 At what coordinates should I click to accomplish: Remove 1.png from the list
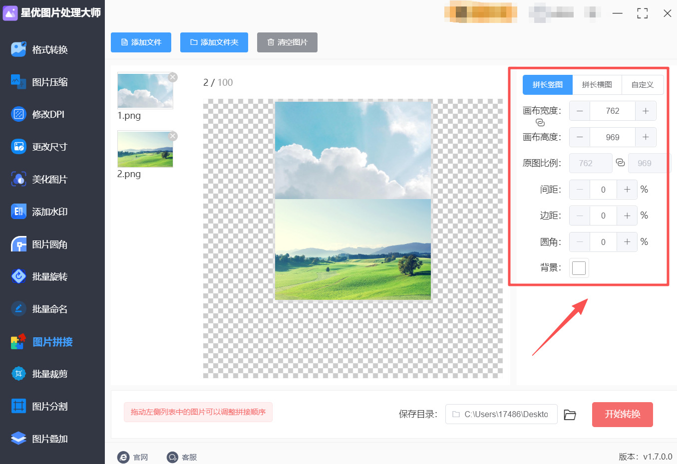[173, 77]
